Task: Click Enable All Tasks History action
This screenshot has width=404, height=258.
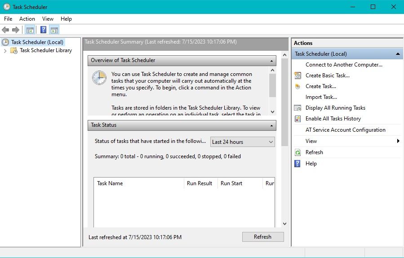Action: click(x=333, y=119)
